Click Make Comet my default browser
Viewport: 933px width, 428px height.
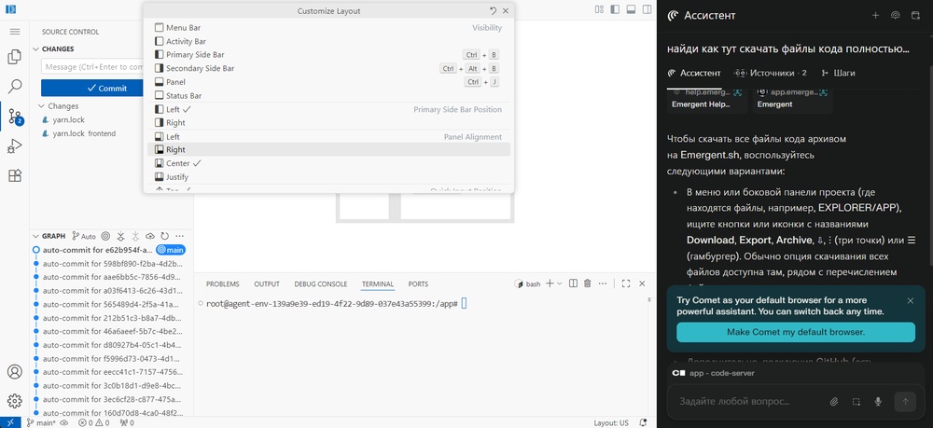pos(796,332)
